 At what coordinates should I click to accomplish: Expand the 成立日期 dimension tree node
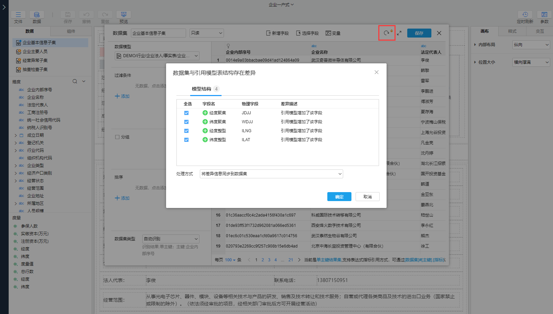coord(16,135)
